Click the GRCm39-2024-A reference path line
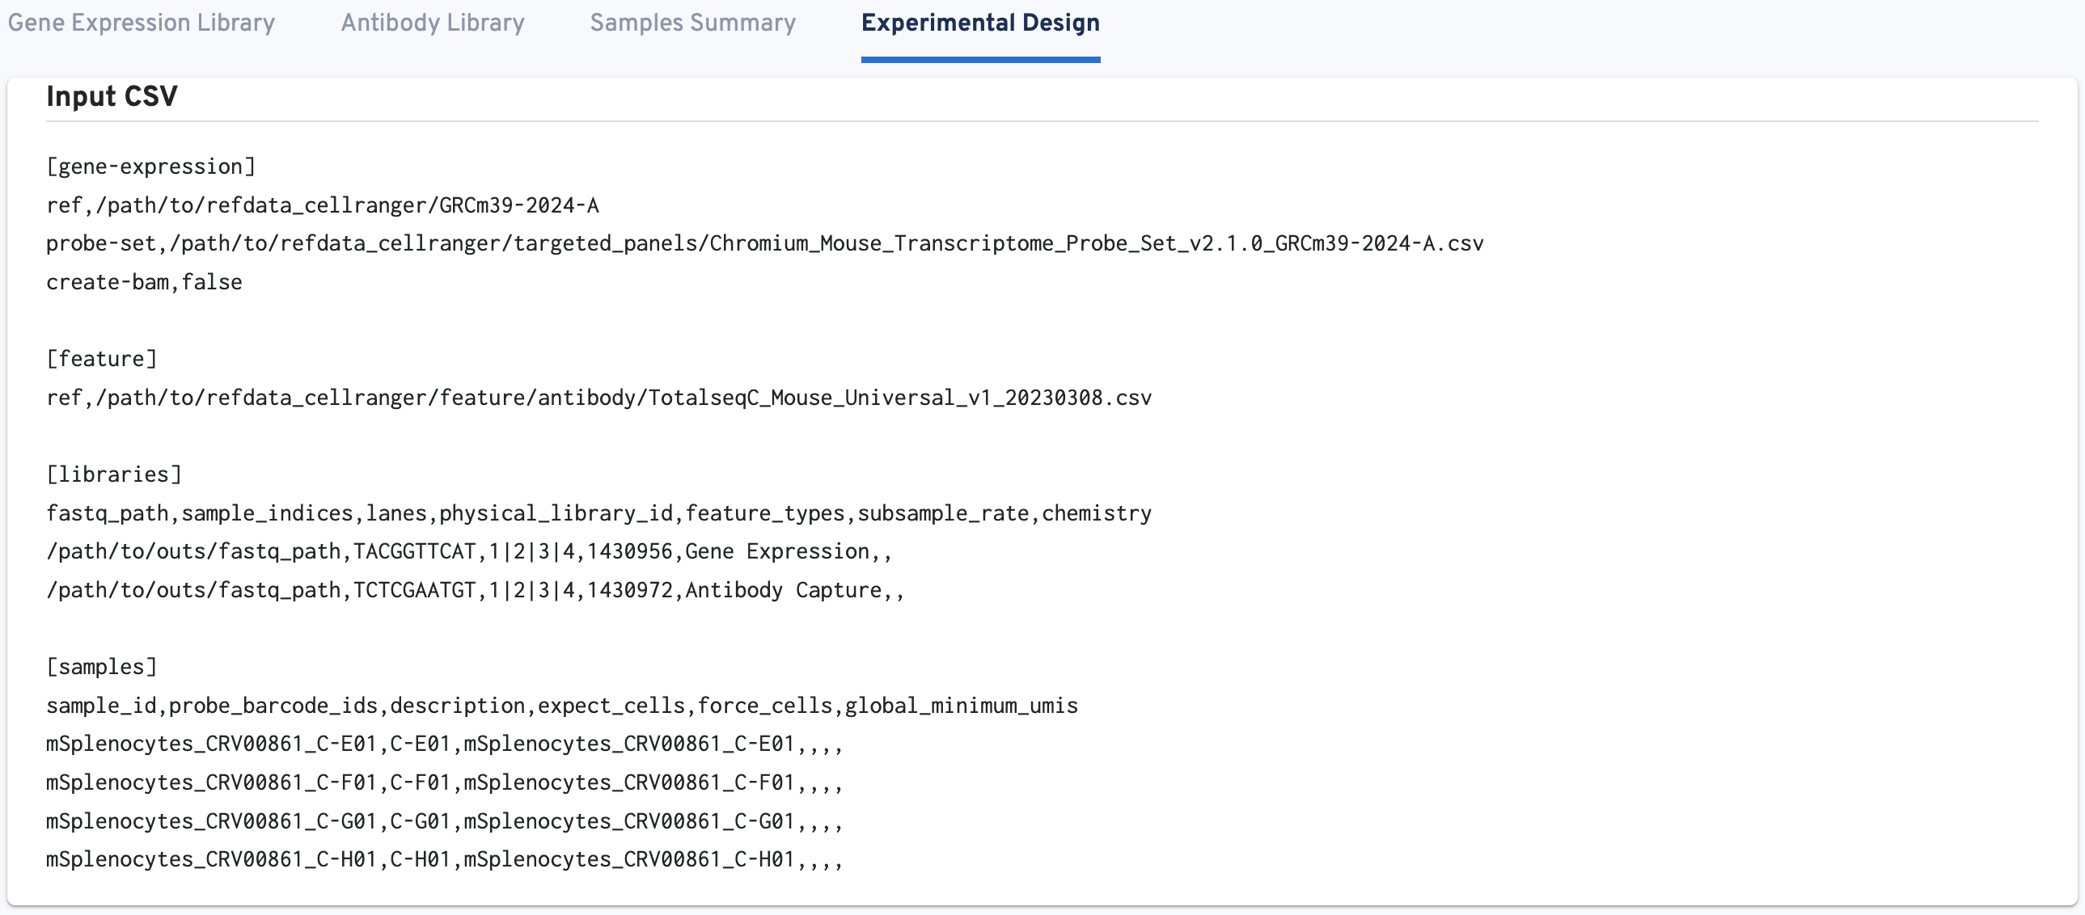The width and height of the screenshot is (2085, 915). tap(322, 205)
